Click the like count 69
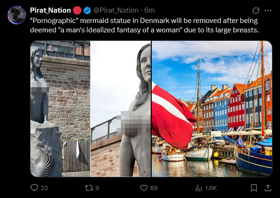This screenshot has width=280, height=198. pos(154,188)
